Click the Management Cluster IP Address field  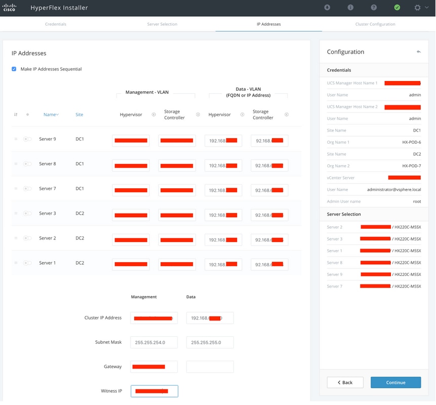tap(154, 318)
